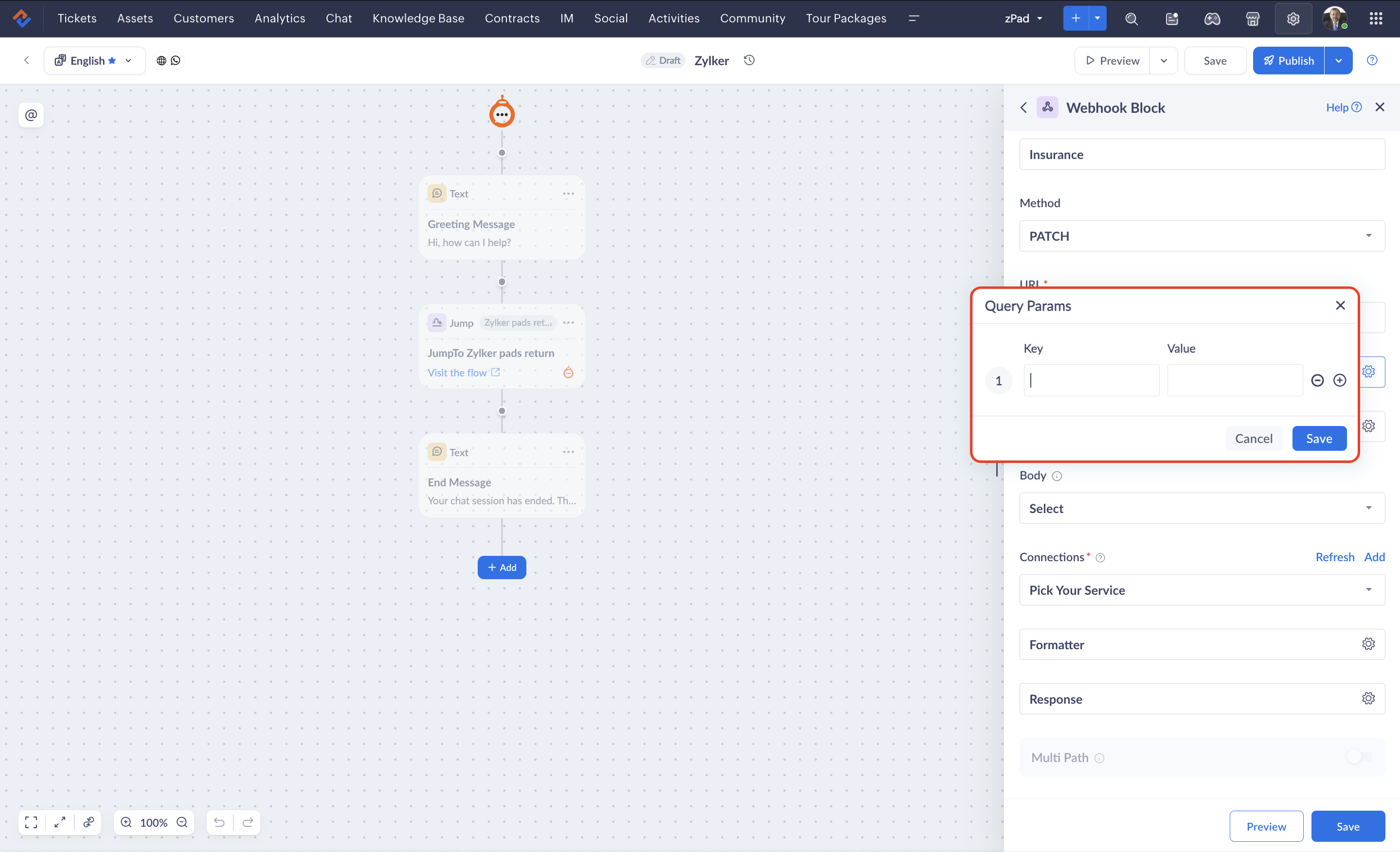This screenshot has width=1400, height=852.
Task: Click Cancel in Query Params dialog
Action: (1253, 438)
